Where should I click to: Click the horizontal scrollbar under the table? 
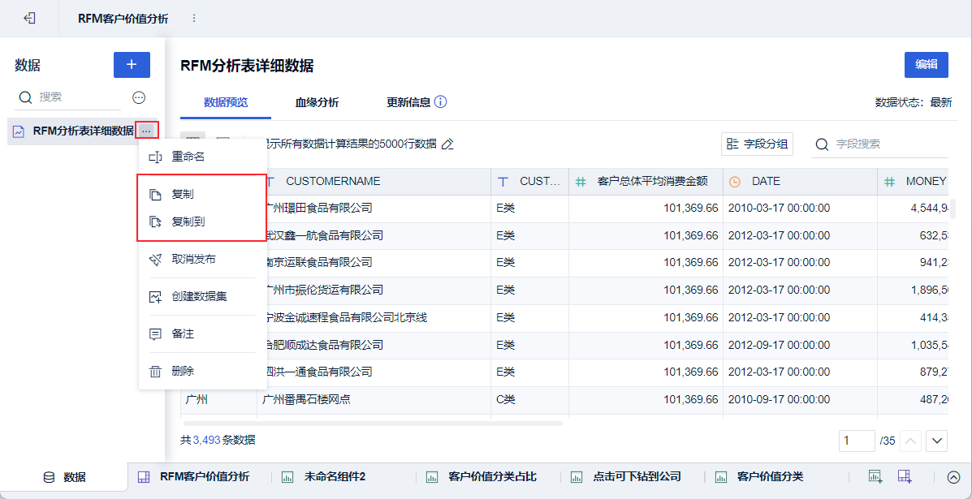pos(372,424)
